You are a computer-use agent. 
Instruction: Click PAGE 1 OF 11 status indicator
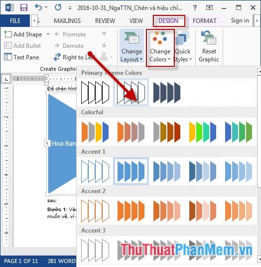[x=21, y=261]
